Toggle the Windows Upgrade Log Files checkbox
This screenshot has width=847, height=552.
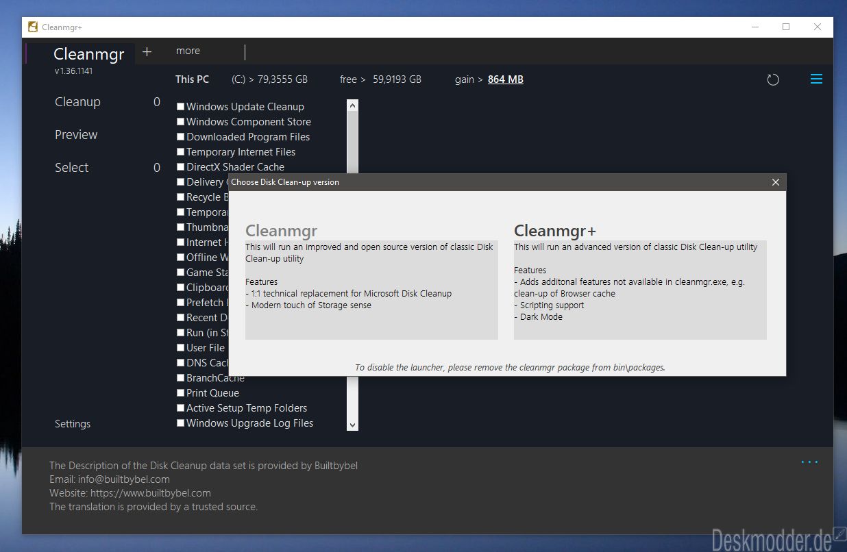(x=180, y=423)
